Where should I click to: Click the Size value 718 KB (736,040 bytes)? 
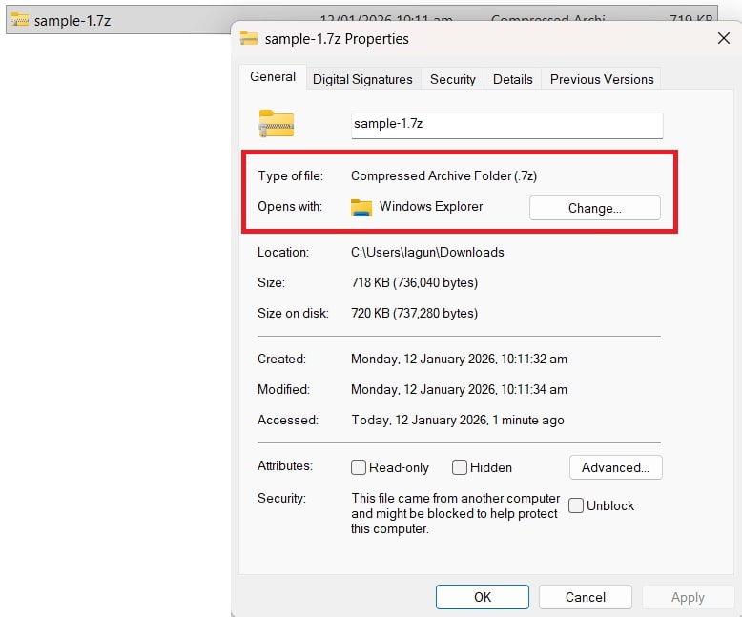pos(414,283)
